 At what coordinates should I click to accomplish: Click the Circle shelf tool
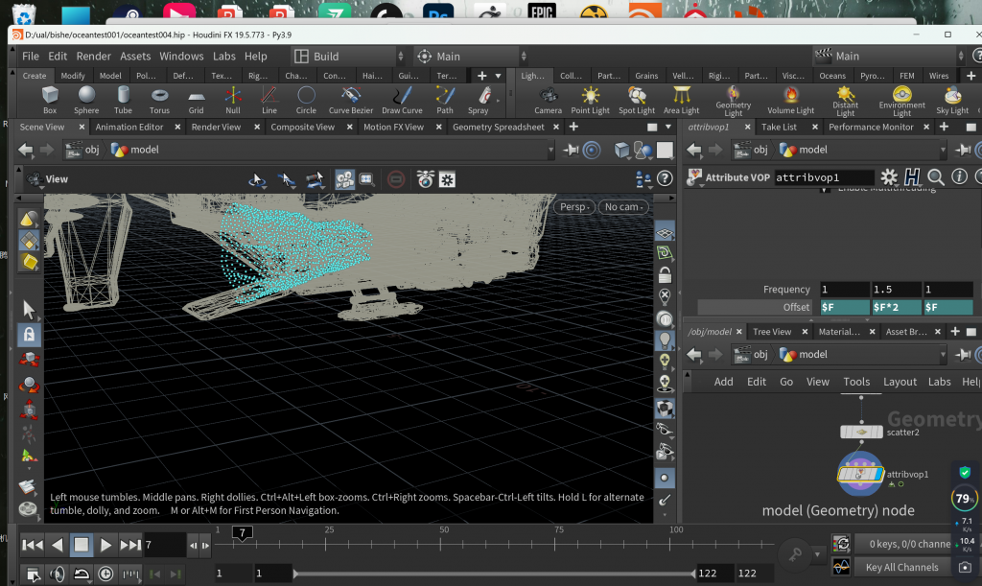point(306,100)
